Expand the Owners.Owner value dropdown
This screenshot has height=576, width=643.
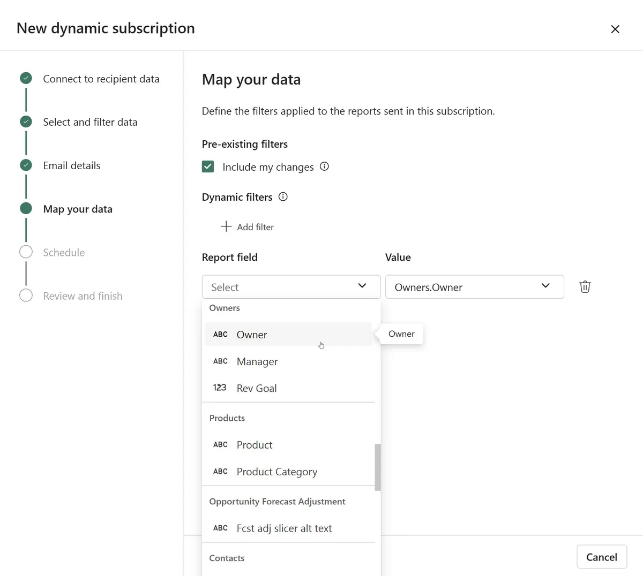pos(474,287)
